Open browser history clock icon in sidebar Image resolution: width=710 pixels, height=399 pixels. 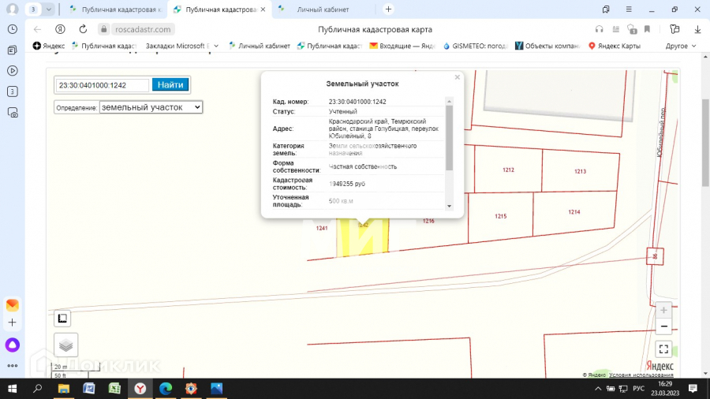point(13,29)
